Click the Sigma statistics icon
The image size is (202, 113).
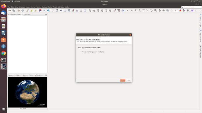pyautogui.click(x=85, y=10)
